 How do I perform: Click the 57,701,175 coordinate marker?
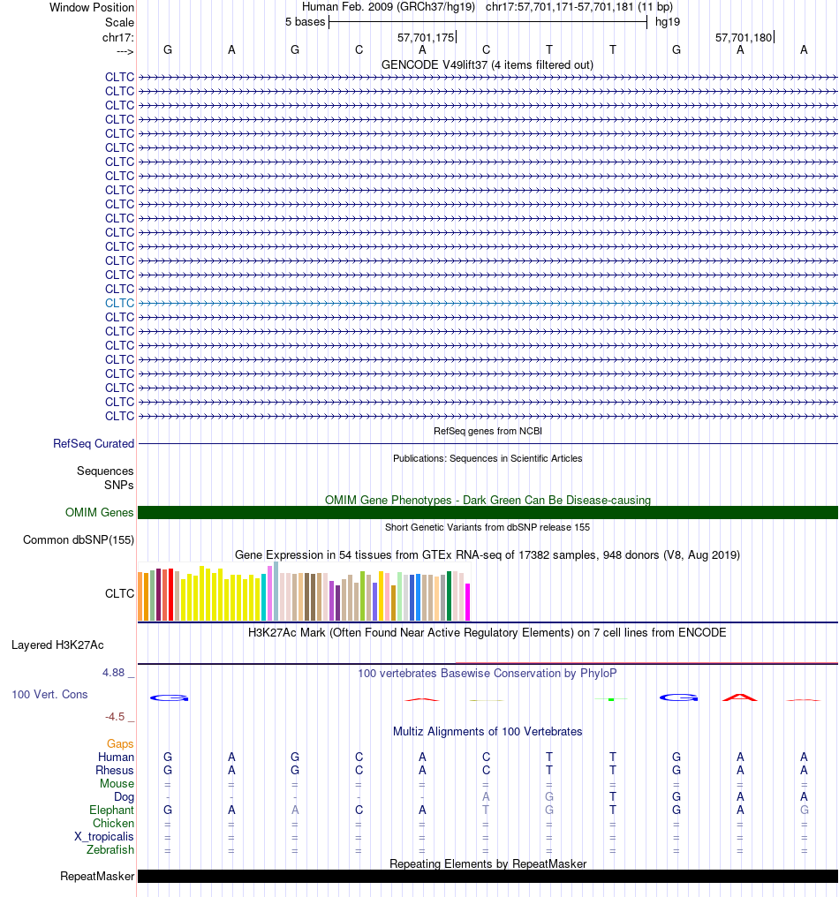tap(426, 37)
